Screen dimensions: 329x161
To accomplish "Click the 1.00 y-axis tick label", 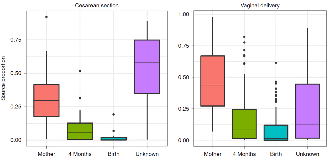I will (184, 14).
